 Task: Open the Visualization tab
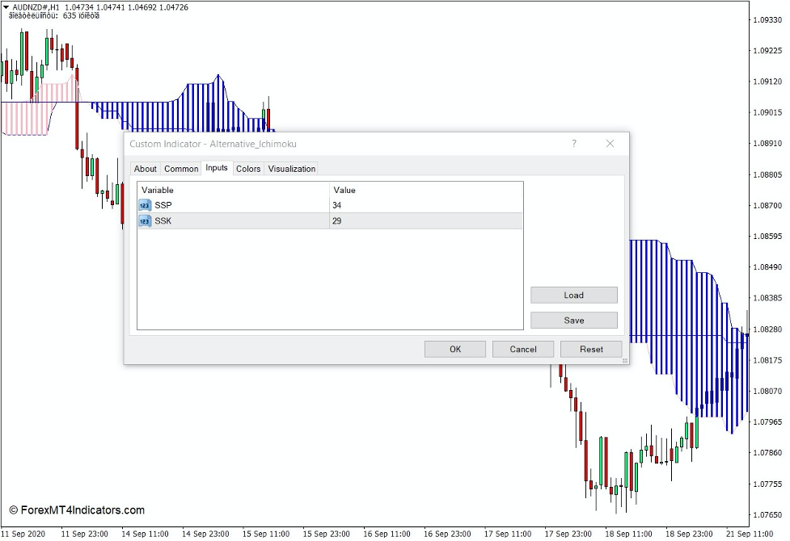tap(291, 168)
